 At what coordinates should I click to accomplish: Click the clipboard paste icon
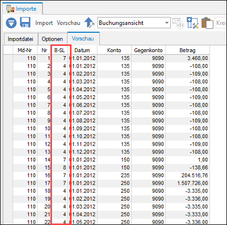[x=207, y=23]
